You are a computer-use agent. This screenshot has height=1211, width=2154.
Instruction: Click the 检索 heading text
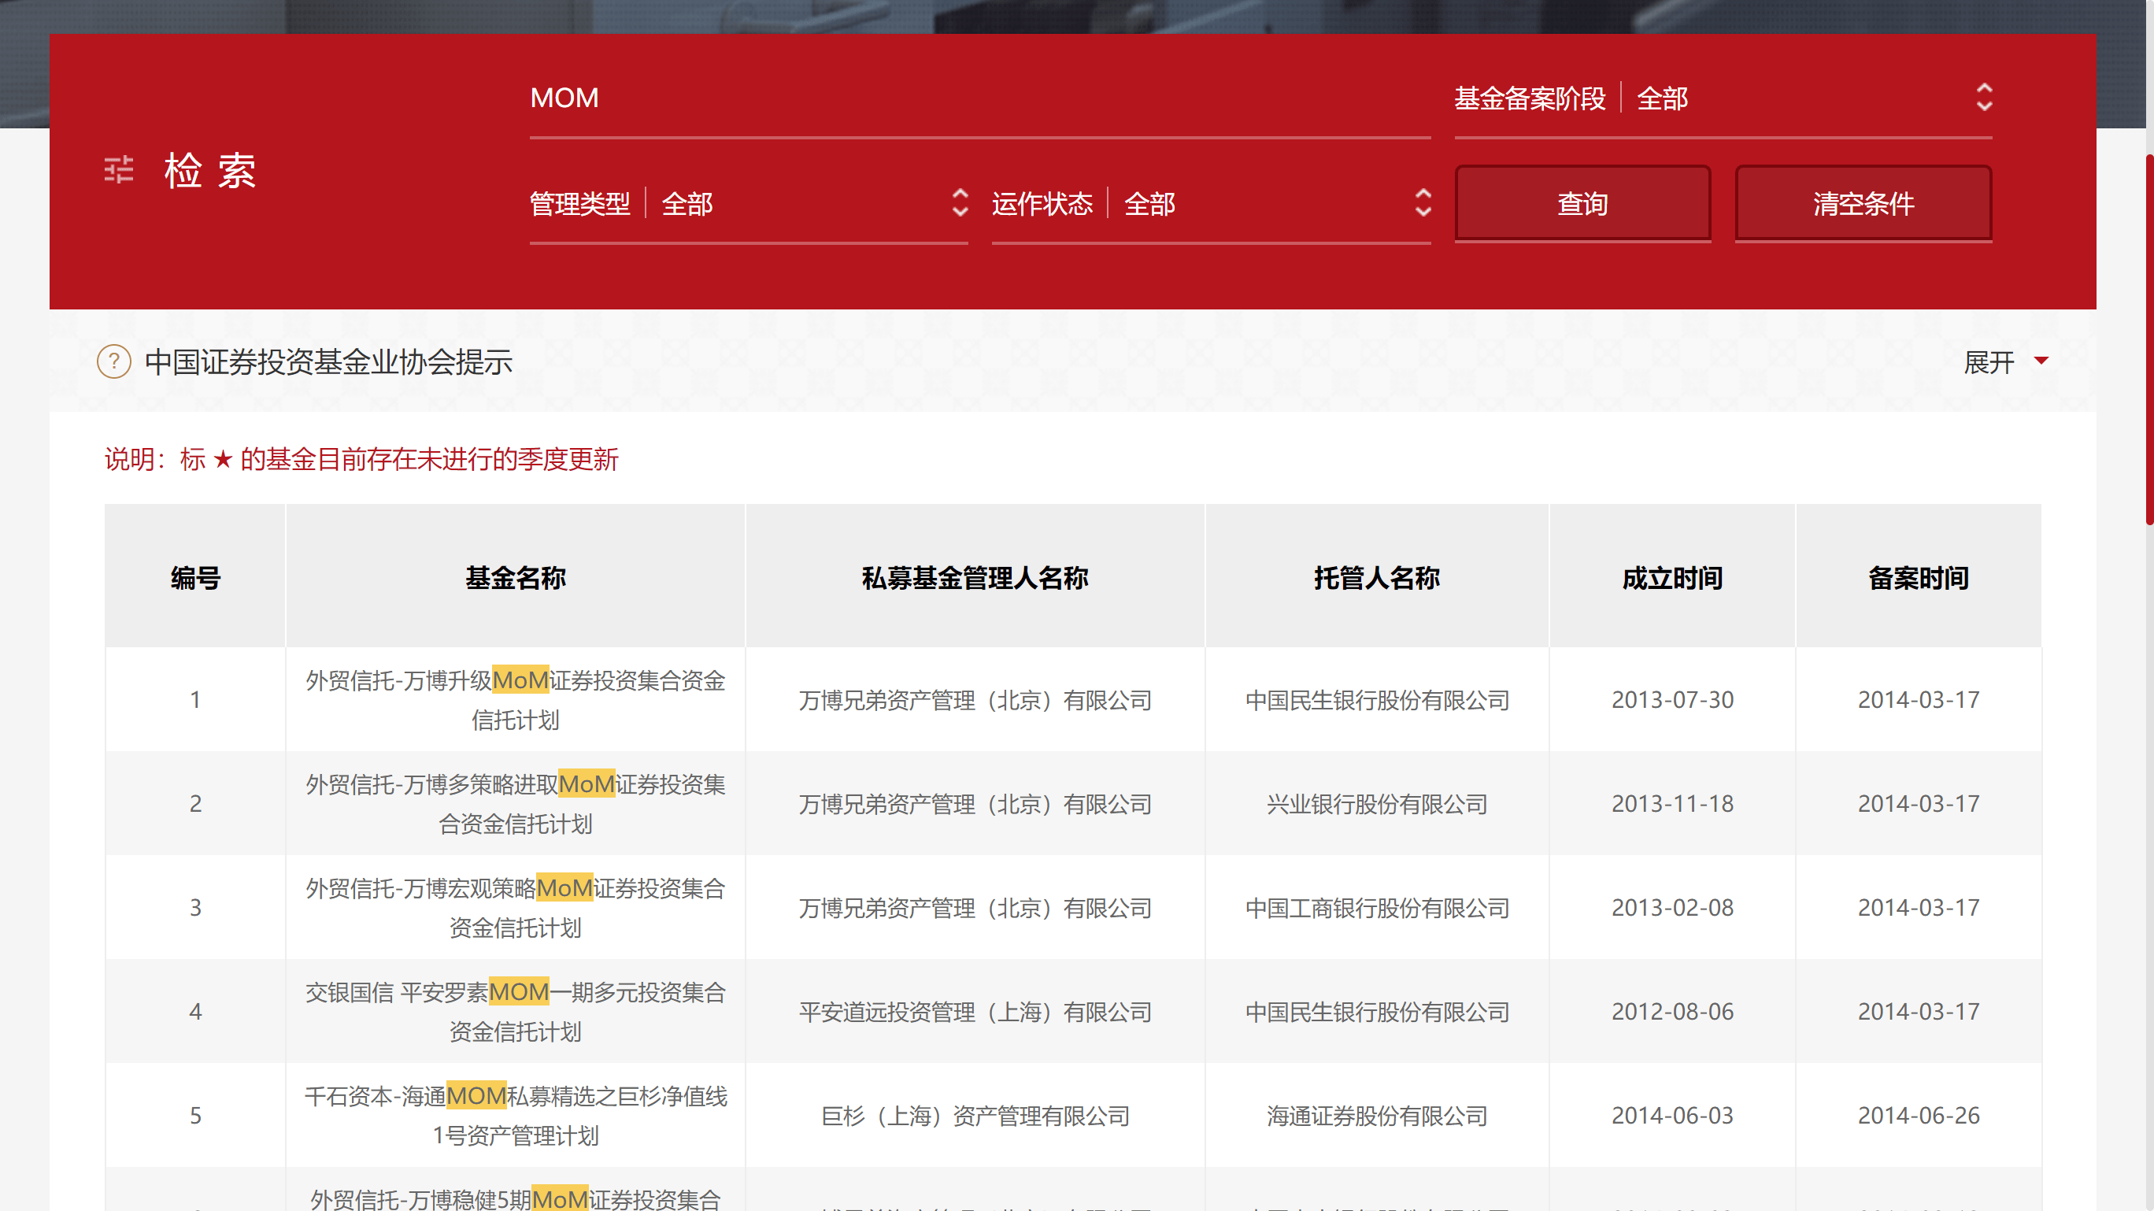(x=210, y=171)
